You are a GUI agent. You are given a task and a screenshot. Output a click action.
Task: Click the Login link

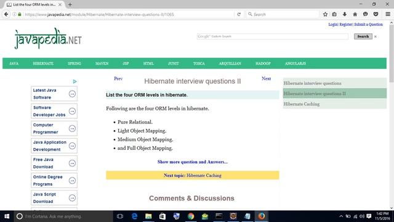tap(333, 25)
